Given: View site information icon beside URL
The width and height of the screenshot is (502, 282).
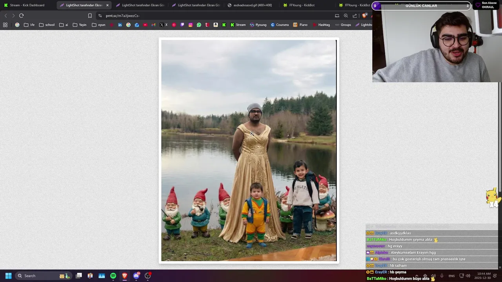Looking at the screenshot, I should pos(100,16).
